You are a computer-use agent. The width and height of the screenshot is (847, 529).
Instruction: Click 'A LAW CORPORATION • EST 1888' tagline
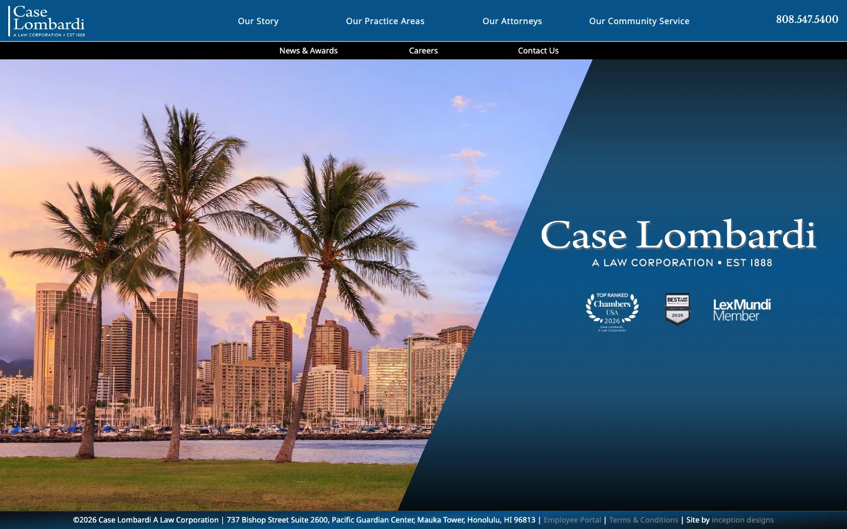[x=682, y=263]
